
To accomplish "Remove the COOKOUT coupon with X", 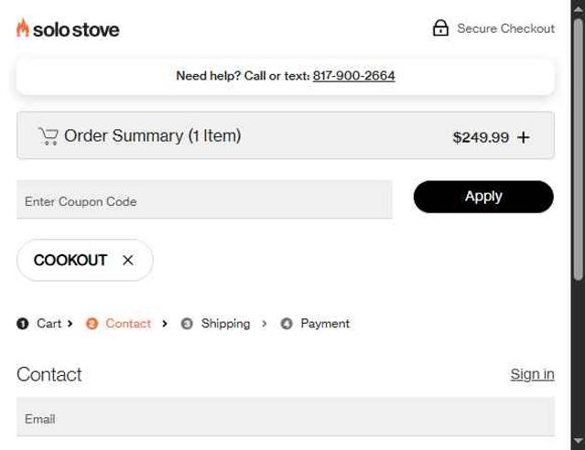I will [128, 260].
